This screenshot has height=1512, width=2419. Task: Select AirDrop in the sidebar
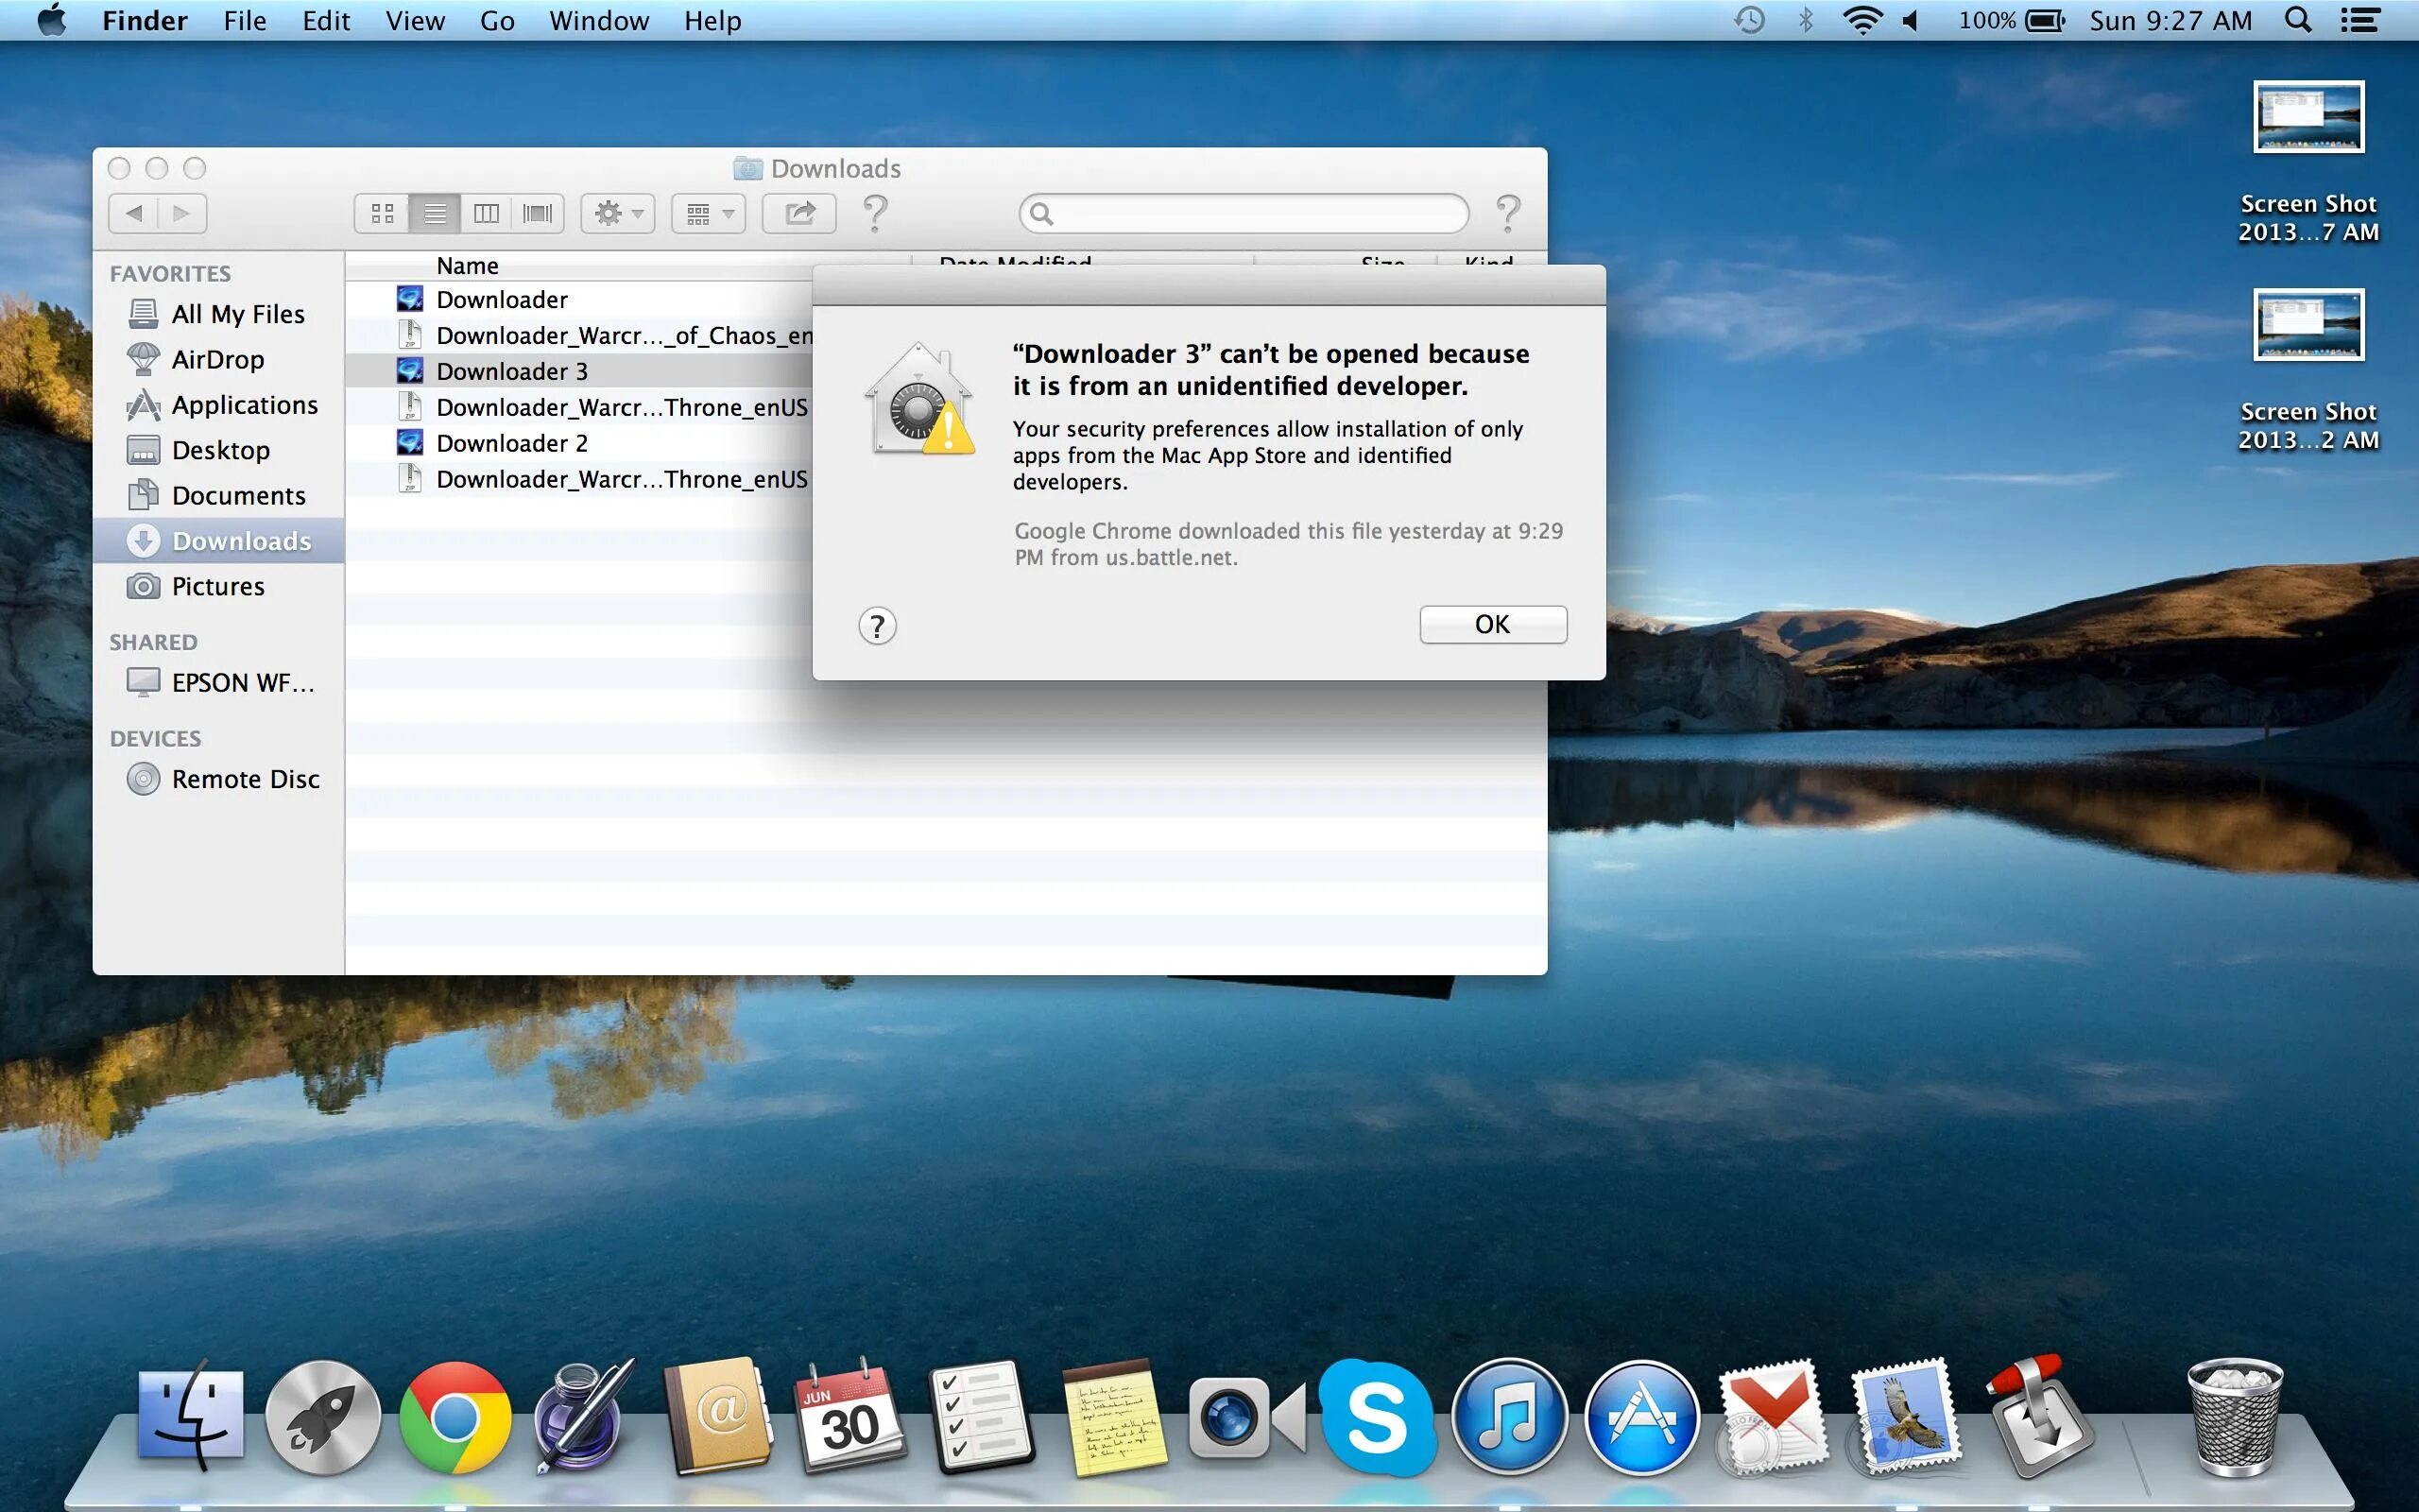pos(217,359)
